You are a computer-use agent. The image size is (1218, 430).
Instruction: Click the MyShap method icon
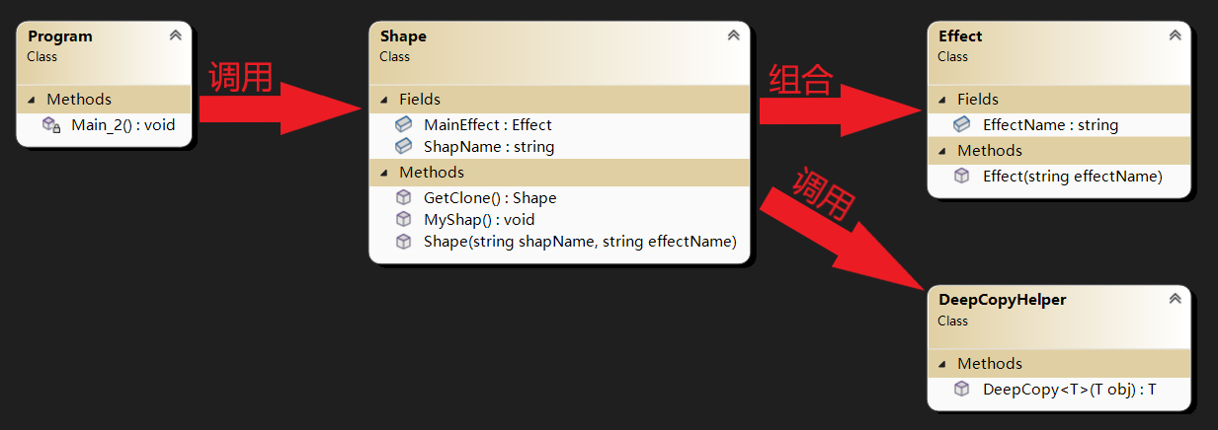tap(403, 220)
